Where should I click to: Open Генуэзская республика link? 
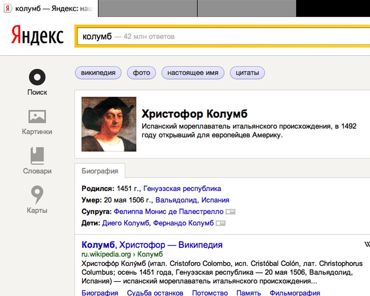[x=182, y=189]
